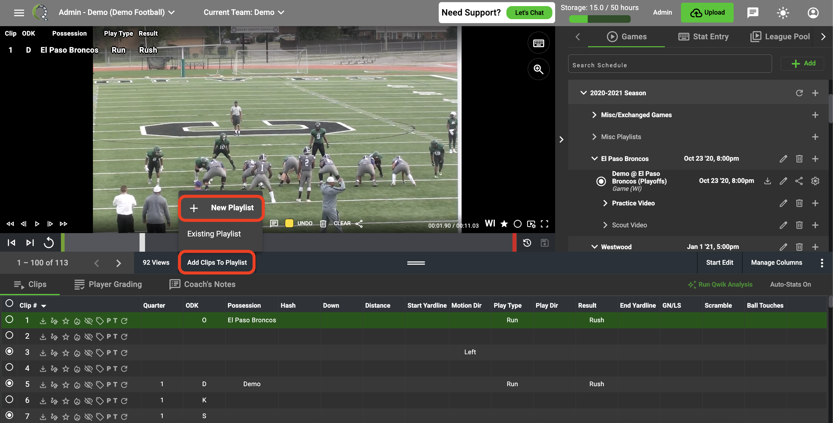Open the gear settings for Demo @ El Paso game

[x=815, y=181]
